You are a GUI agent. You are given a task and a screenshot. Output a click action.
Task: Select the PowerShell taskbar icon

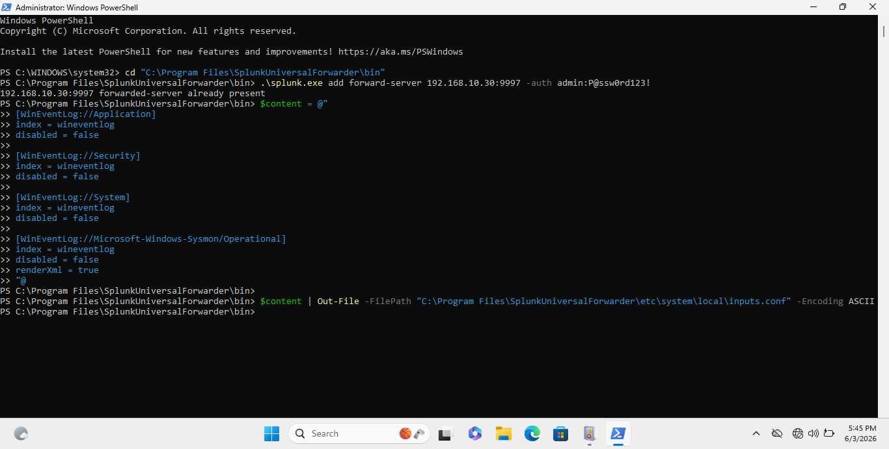[x=618, y=433]
